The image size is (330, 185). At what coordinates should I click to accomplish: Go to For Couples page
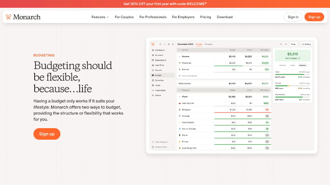pyautogui.click(x=124, y=17)
